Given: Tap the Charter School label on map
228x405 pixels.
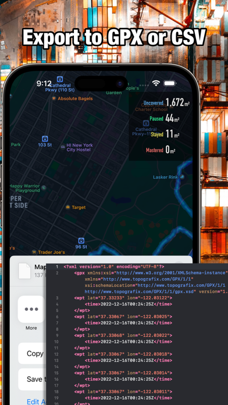Looking at the screenshot, I should [151, 109].
